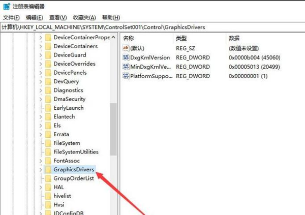Screen dimensions: 305x215
Task: Expand the DeviceGuard key
Action: pos(41,55)
